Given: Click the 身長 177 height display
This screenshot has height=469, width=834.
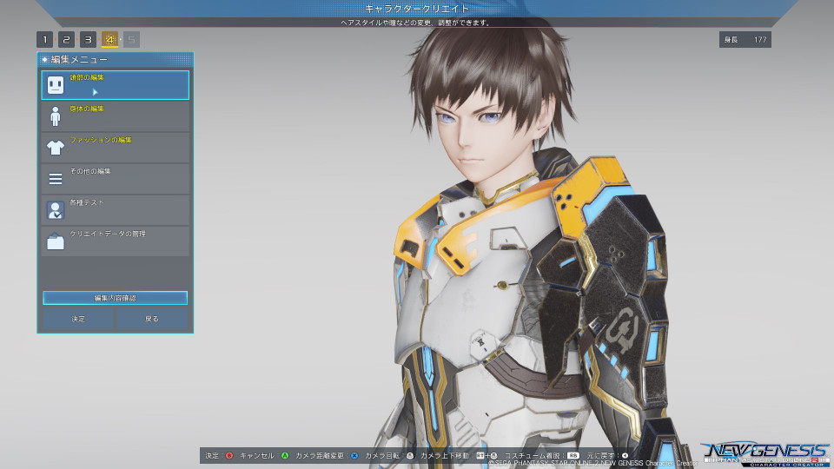Looking at the screenshot, I should coord(745,40).
